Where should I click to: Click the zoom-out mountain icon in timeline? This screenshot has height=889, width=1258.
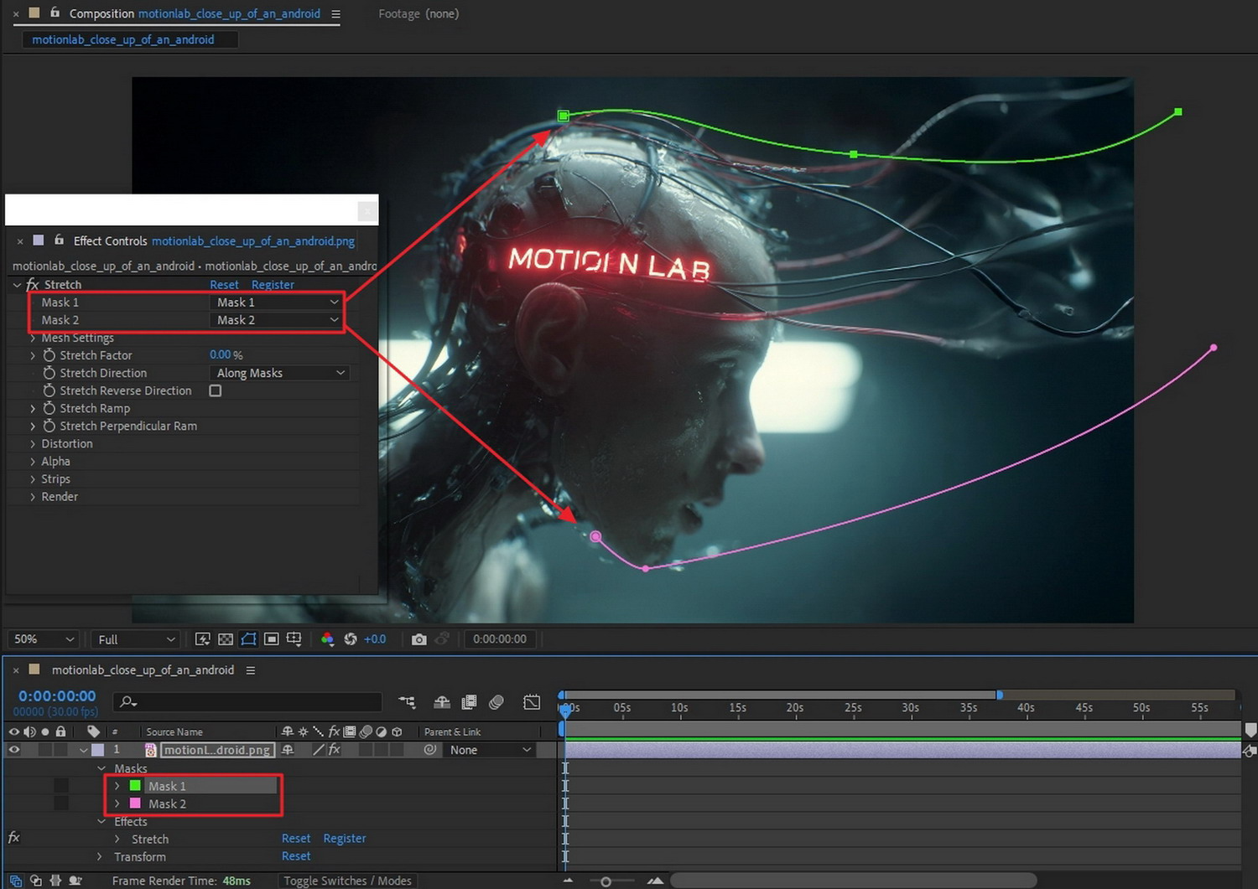pos(569,881)
